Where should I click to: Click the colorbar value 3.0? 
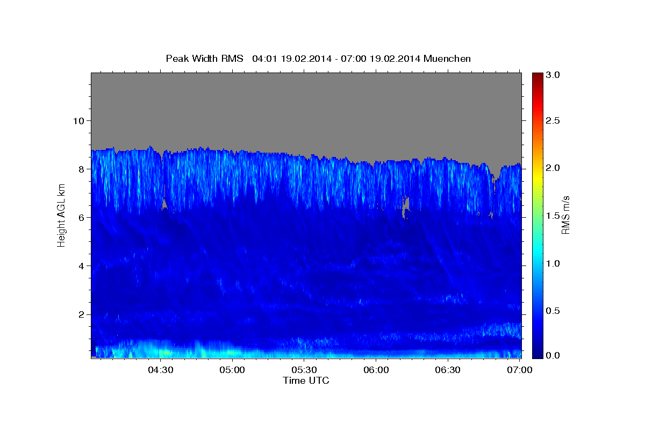(553, 75)
